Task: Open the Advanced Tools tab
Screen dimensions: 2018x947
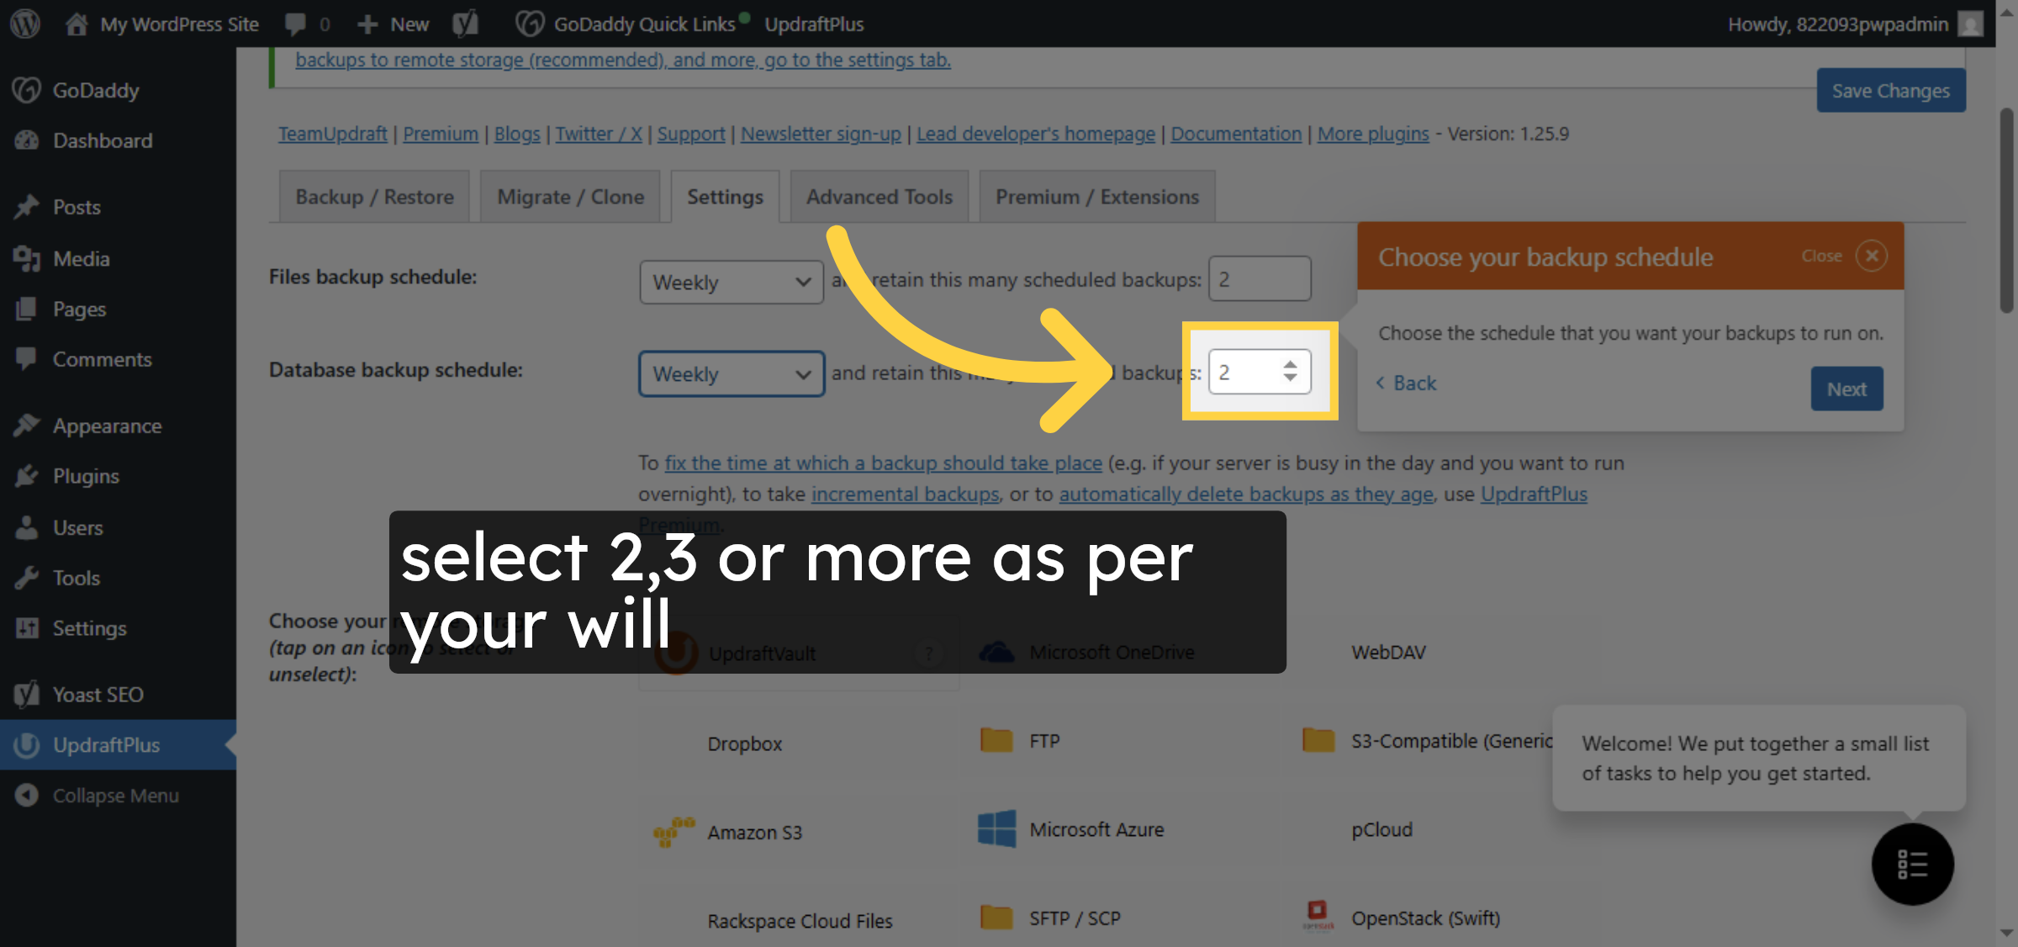Action: [x=879, y=196]
